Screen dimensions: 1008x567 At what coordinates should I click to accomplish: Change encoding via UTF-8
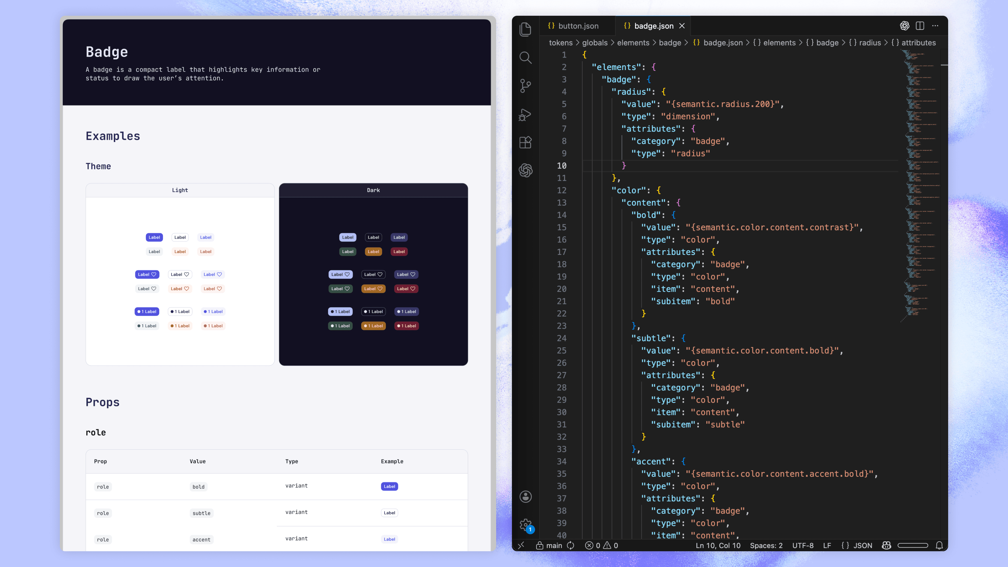pyautogui.click(x=802, y=545)
